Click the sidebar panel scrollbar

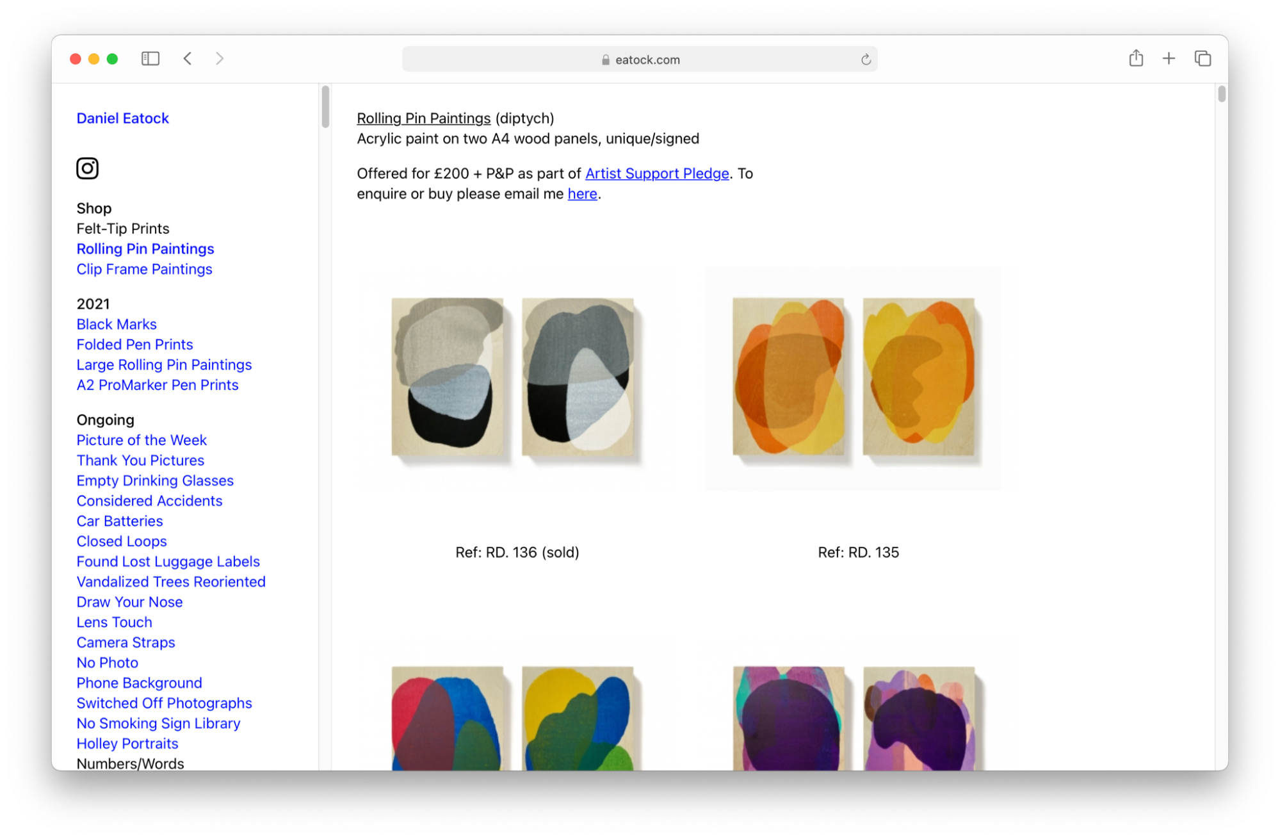click(325, 107)
